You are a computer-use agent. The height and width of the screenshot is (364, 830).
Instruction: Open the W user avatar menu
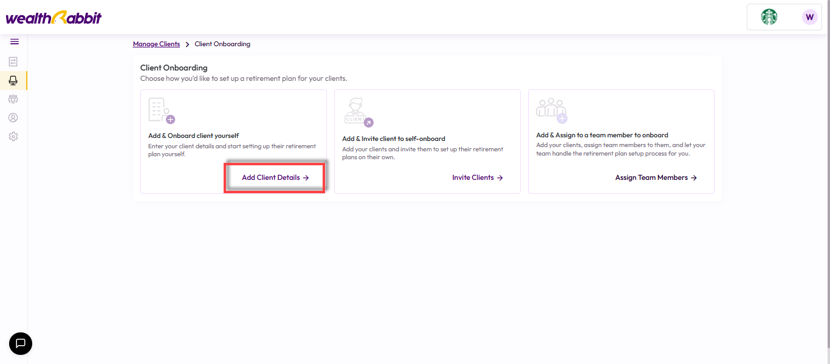click(x=809, y=17)
